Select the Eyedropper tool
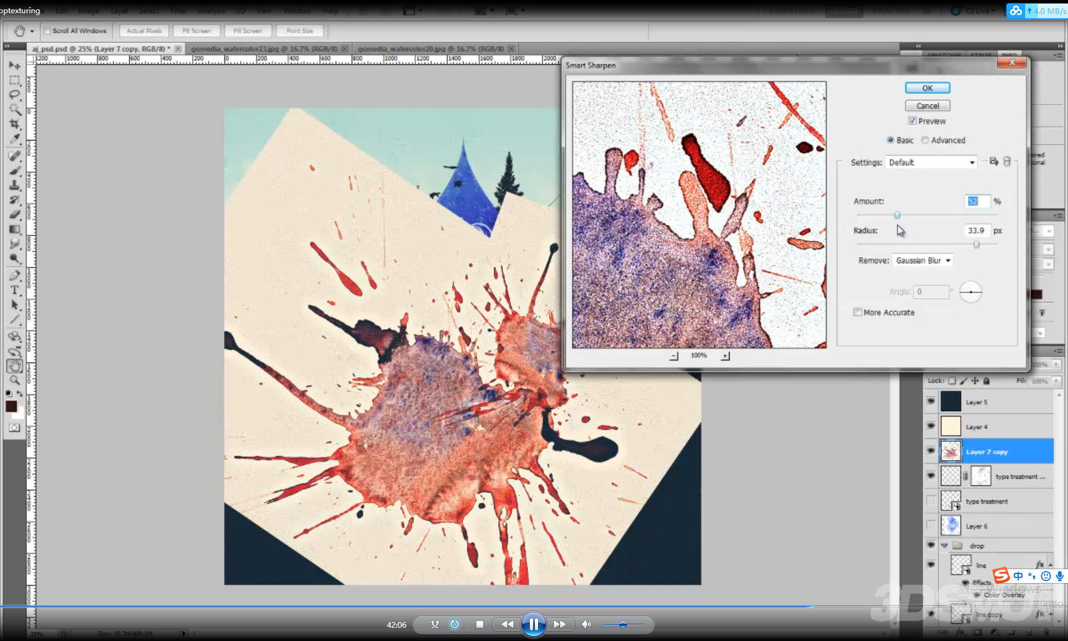 coord(14,139)
